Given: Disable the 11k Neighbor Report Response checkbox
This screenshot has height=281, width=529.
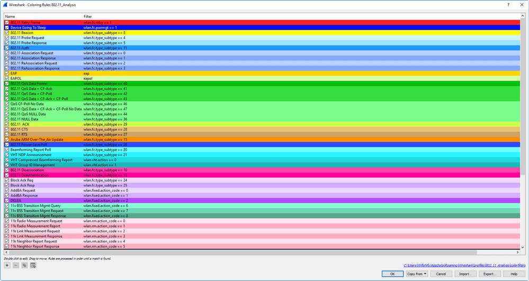Looking at the screenshot, I should coord(7,246).
